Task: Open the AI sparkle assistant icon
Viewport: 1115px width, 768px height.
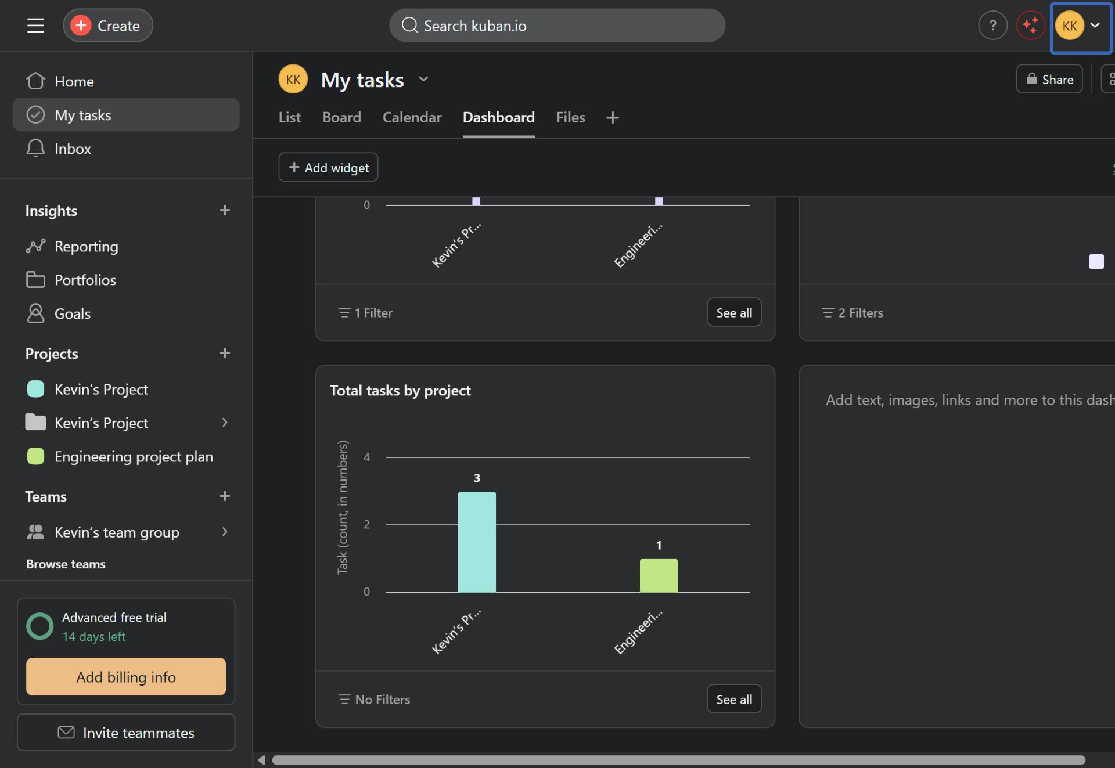Action: coord(1030,26)
